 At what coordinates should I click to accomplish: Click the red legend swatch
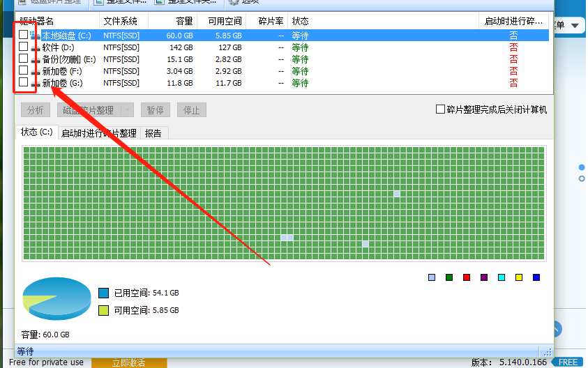coord(467,277)
